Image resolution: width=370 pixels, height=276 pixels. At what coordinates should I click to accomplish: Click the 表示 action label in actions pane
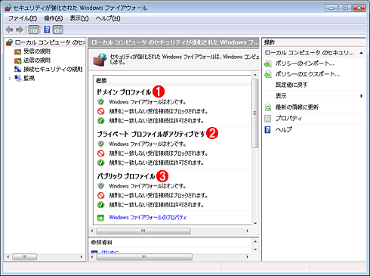coord(281,96)
